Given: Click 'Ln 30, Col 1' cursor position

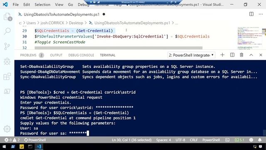Looking at the screenshot, I should point(132,140).
